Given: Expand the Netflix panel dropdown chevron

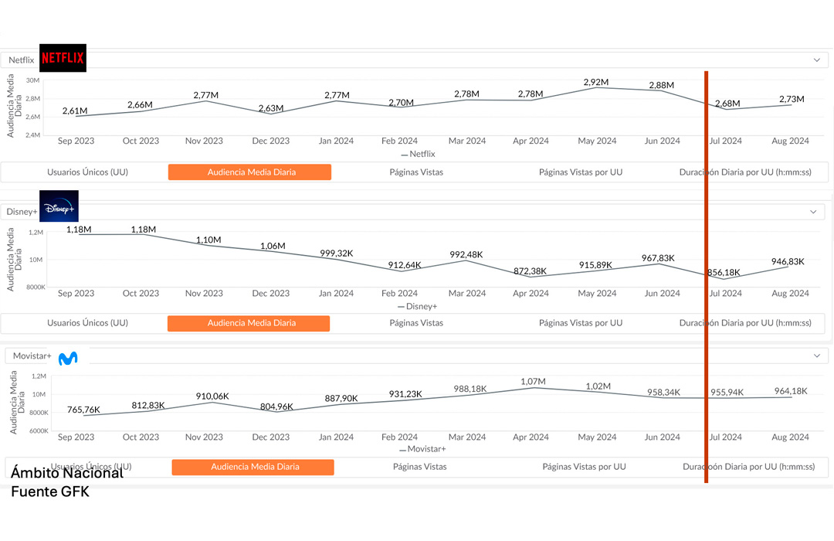Looking at the screenshot, I should pyautogui.click(x=816, y=60).
